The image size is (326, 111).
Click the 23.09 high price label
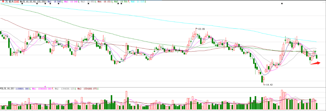tap(201, 29)
